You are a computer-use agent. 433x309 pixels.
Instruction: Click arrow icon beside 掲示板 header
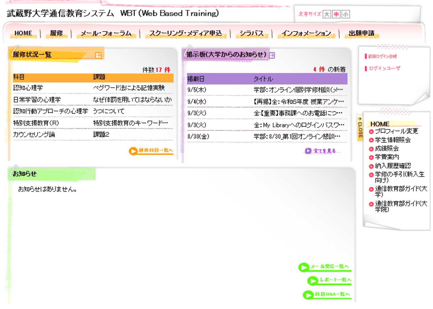click(272, 55)
